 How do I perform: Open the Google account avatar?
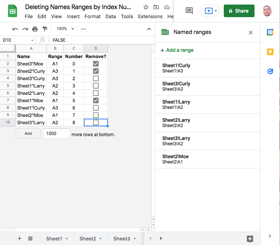click(267, 11)
